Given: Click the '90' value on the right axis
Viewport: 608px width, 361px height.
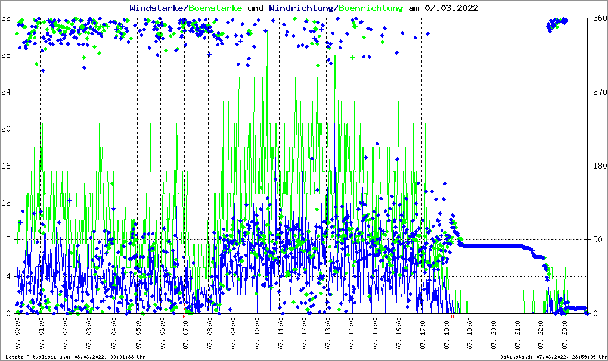Looking at the screenshot, I should (596, 240).
